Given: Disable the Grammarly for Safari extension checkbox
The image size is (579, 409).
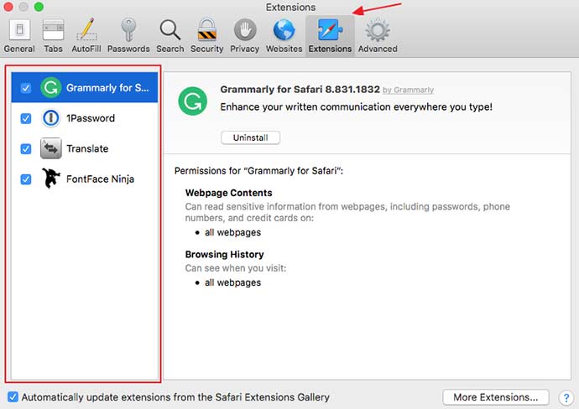Looking at the screenshot, I should [26, 88].
